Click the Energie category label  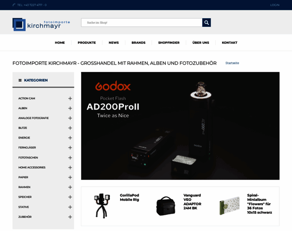coord(24,138)
